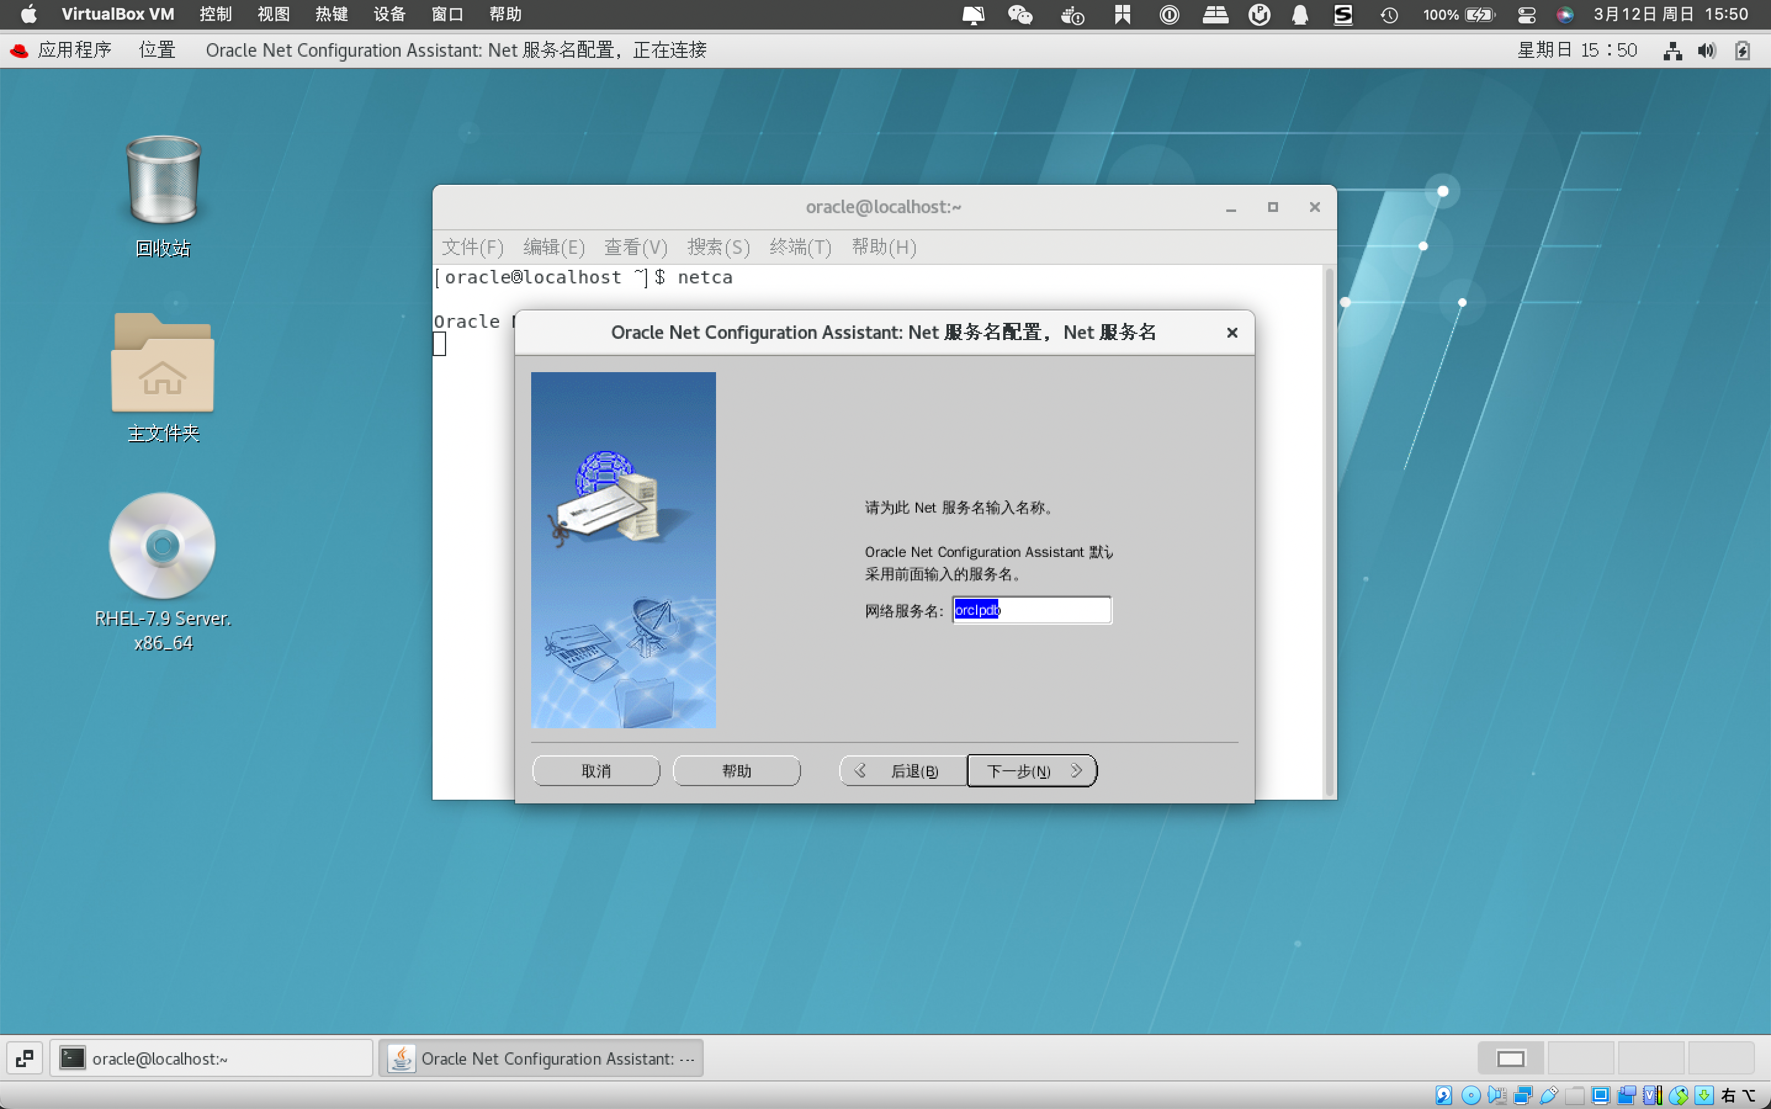
Task: Open the terminal 帮助(H) menu
Action: pos(883,247)
